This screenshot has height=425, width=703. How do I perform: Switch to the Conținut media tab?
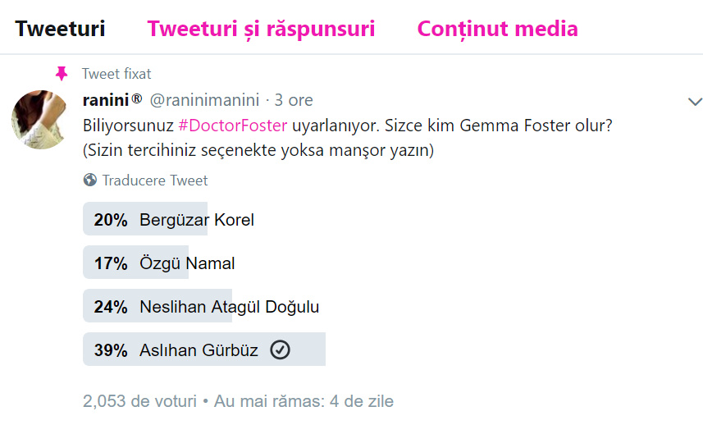(x=497, y=29)
